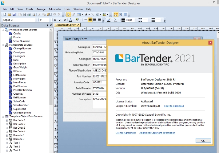Open the File menu
219x153 pixels.
point(5,9)
